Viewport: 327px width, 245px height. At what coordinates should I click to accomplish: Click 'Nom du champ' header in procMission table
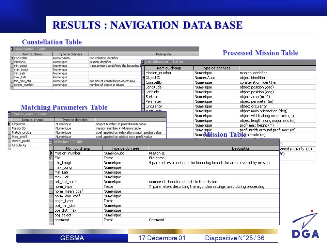pos(169,68)
